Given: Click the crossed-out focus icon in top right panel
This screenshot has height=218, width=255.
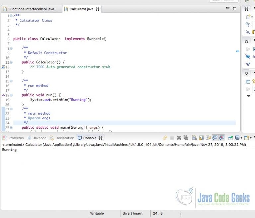Looking at the screenshot, I should 248,32.
